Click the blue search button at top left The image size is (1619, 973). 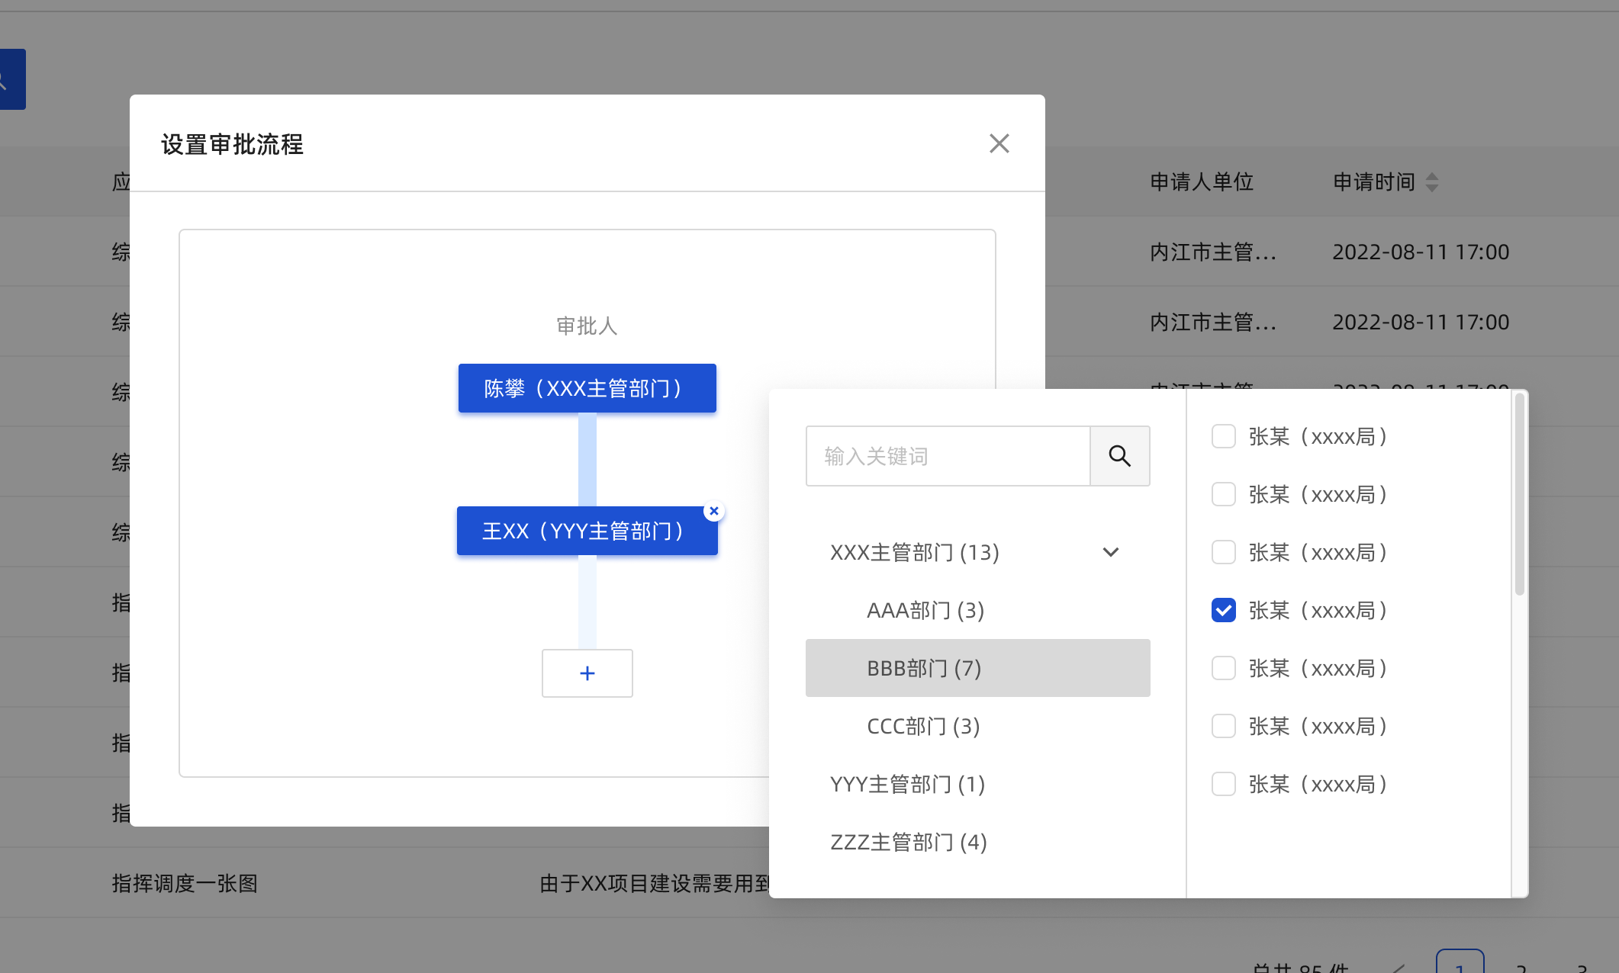(12, 79)
